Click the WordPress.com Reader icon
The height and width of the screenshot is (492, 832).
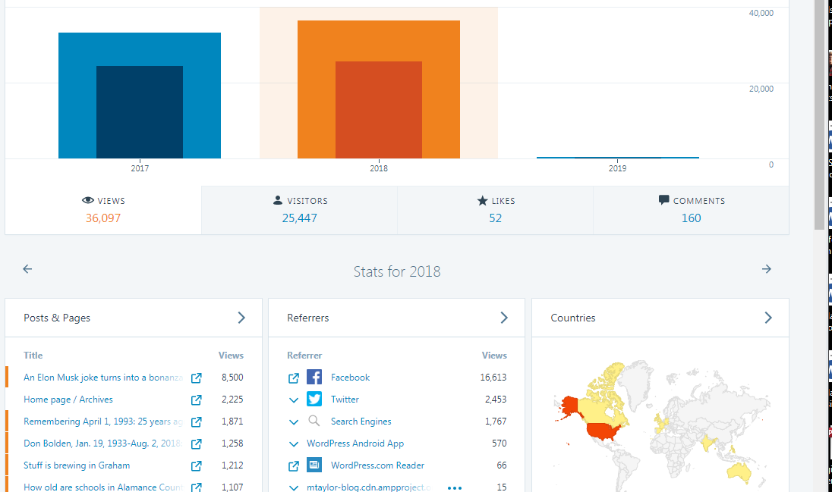tap(314, 465)
